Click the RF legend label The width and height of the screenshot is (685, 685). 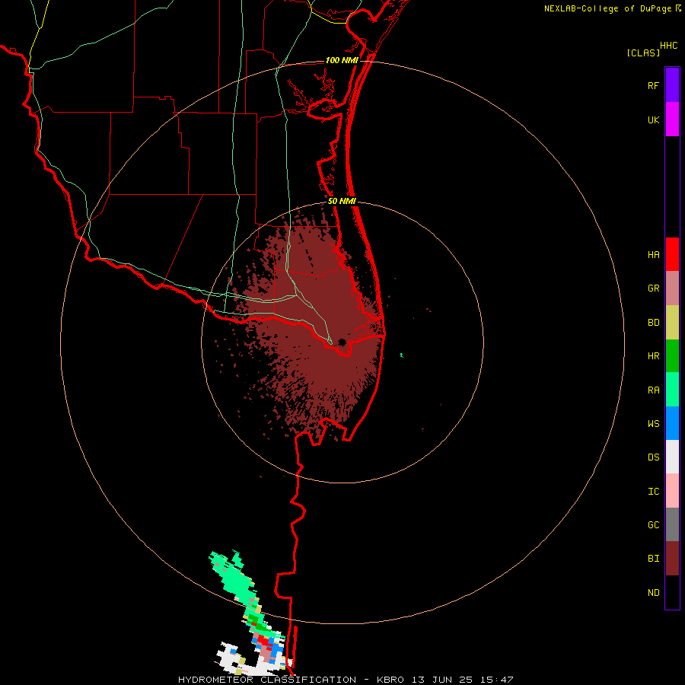(x=653, y=85)
